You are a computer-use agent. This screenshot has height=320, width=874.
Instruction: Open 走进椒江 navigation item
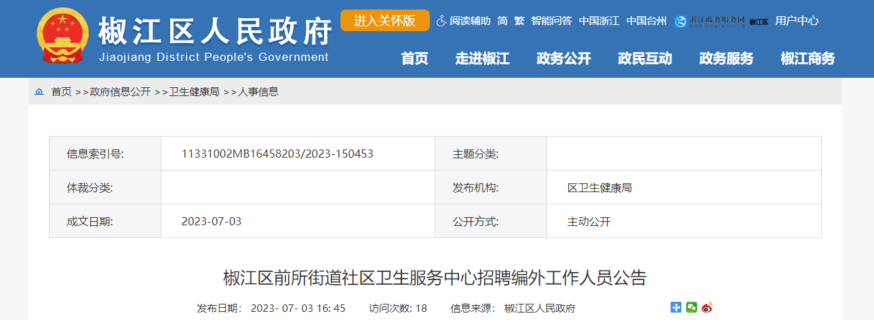point(482,59)
